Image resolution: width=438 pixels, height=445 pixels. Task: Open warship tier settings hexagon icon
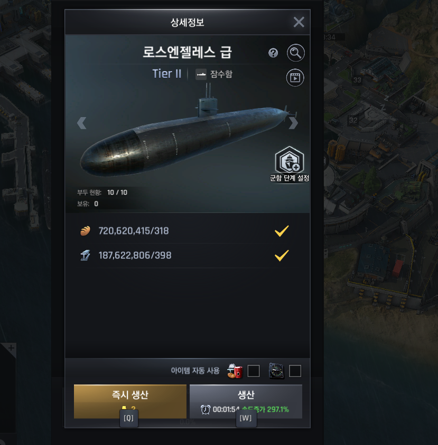(x=289, y=160)
